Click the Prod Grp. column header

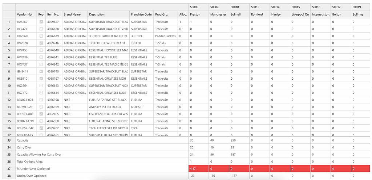tap(166, 14)
